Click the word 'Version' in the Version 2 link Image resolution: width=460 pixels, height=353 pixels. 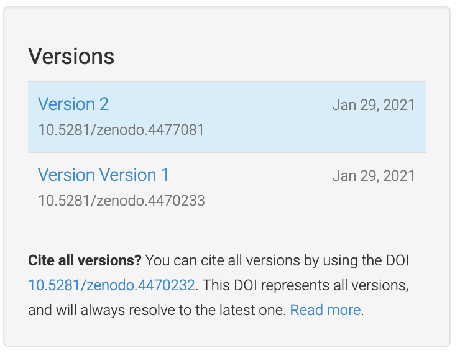tap(67, 104)
